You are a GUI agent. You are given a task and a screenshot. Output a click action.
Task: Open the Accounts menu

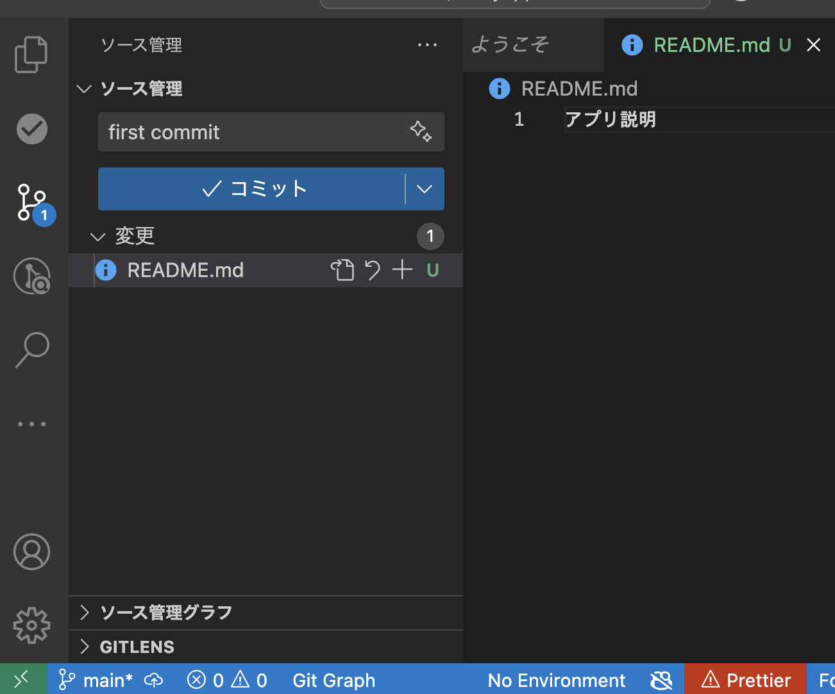[32, 552]
